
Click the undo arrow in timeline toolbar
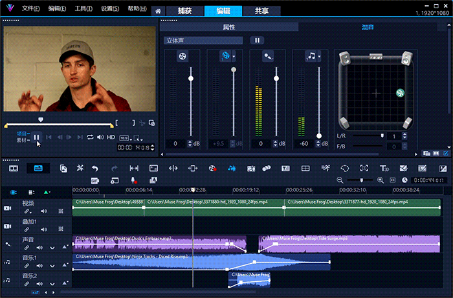(x=95, y=168)
